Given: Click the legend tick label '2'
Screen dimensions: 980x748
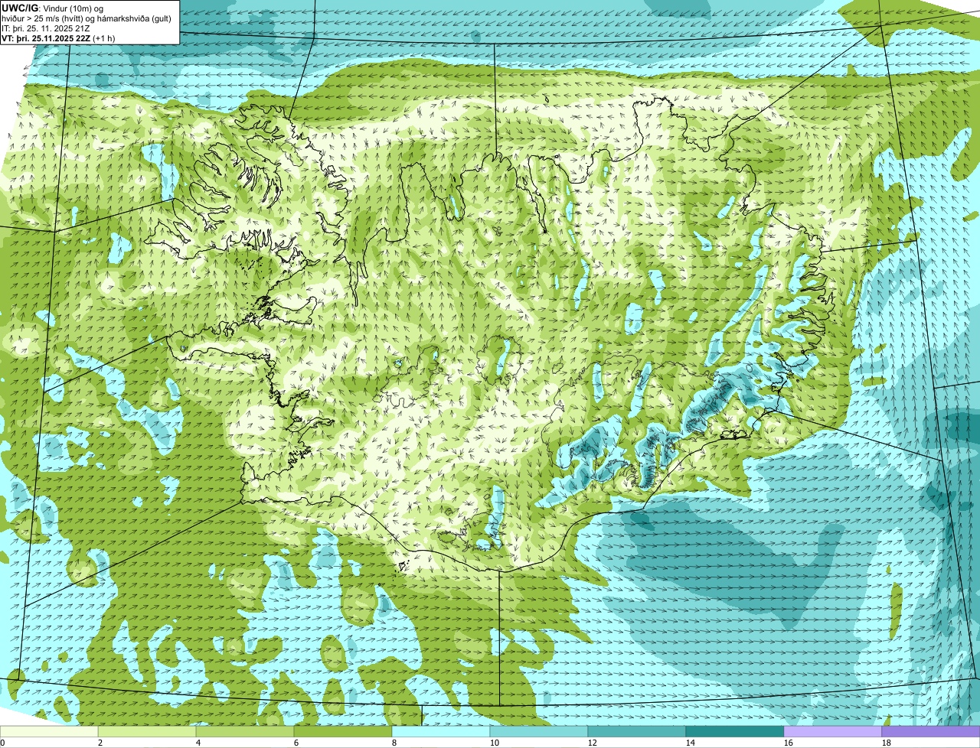Looking at the screenshot, I should click(100, 743).
